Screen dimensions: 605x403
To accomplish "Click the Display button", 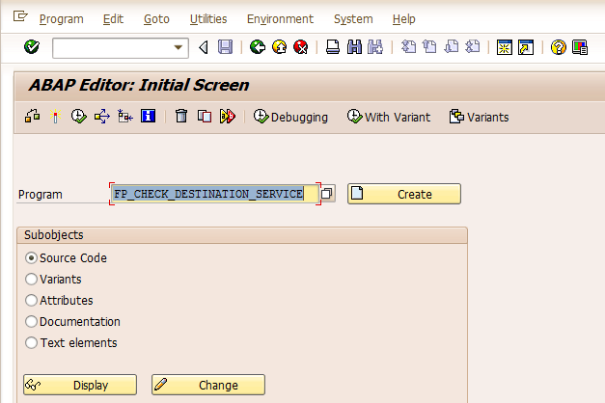I will pos(80,385).
